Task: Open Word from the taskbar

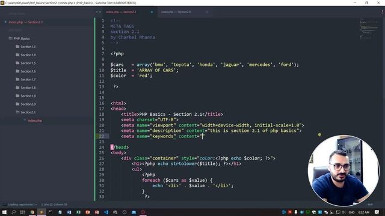Action: point(69,212)
